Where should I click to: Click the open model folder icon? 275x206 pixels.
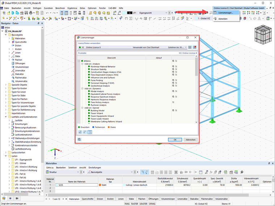[8, 13]
